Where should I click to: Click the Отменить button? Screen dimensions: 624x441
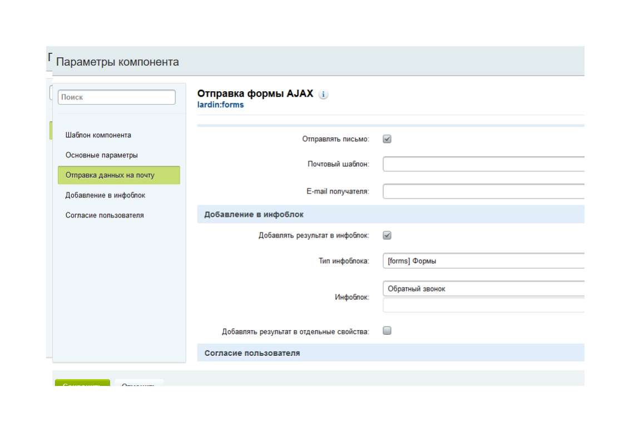(138, 383)
